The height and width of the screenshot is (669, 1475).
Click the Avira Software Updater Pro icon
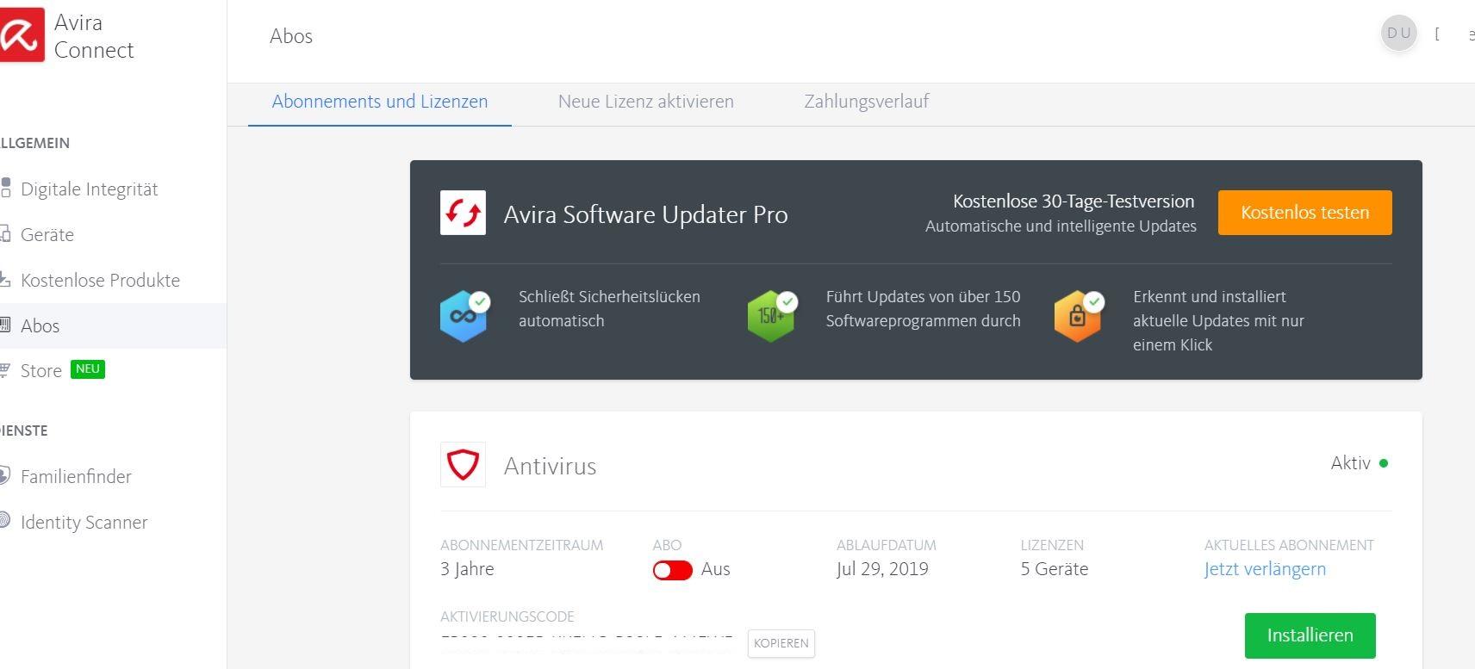pos(463,214)
